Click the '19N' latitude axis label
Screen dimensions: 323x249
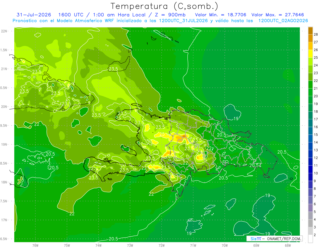coord(4,145)
